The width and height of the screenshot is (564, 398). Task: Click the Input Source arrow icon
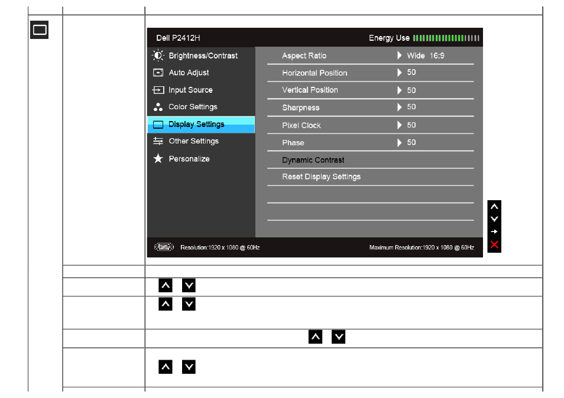(x=158, y=90)
